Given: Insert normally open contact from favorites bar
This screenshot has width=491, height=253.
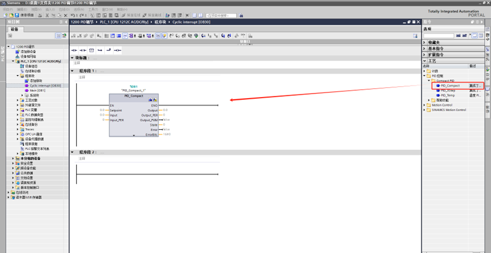Looking at the screenshot, I should point(74,50).
